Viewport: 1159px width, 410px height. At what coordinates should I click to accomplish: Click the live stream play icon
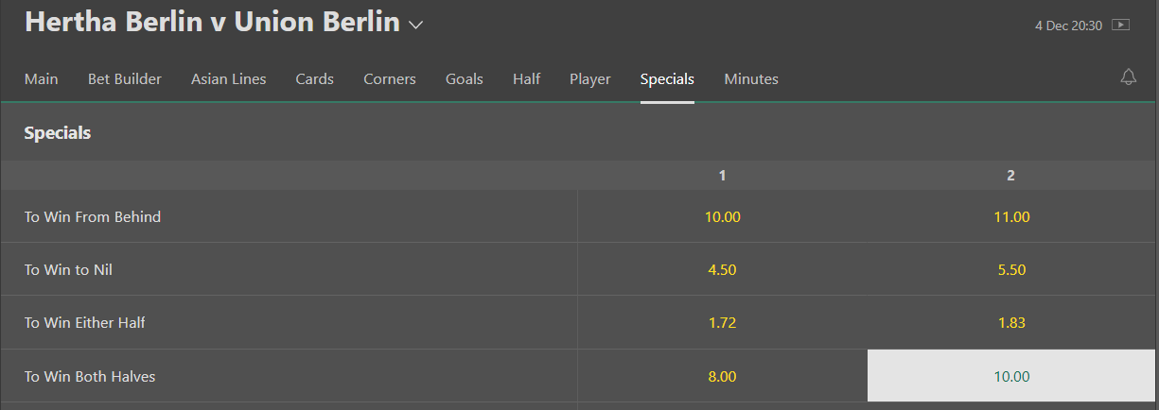(x=1121, y=26)
